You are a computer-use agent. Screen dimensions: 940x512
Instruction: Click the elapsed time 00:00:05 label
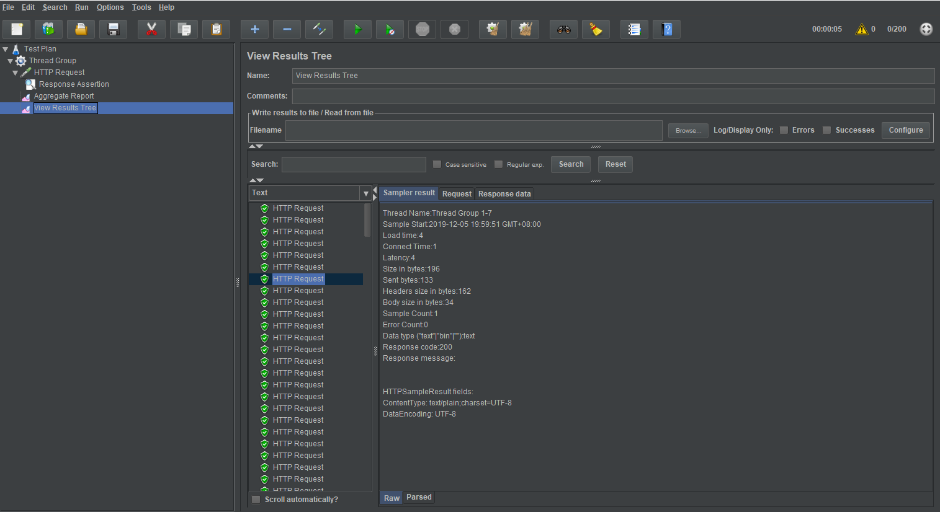(x=827, y=29)
